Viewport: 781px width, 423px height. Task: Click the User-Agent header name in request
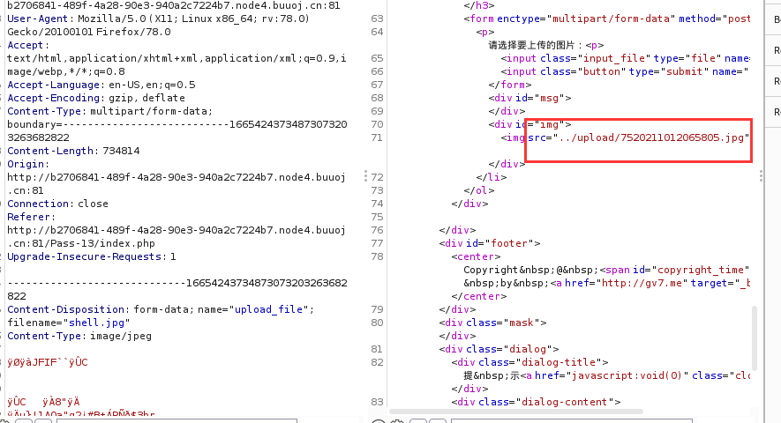(37, 19)
